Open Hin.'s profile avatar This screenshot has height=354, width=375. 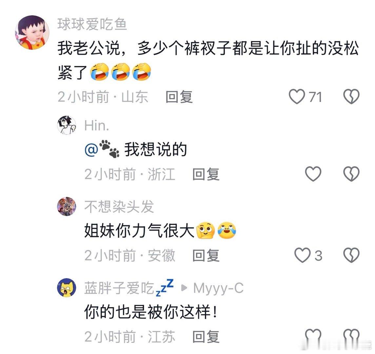tap(67, 125)
